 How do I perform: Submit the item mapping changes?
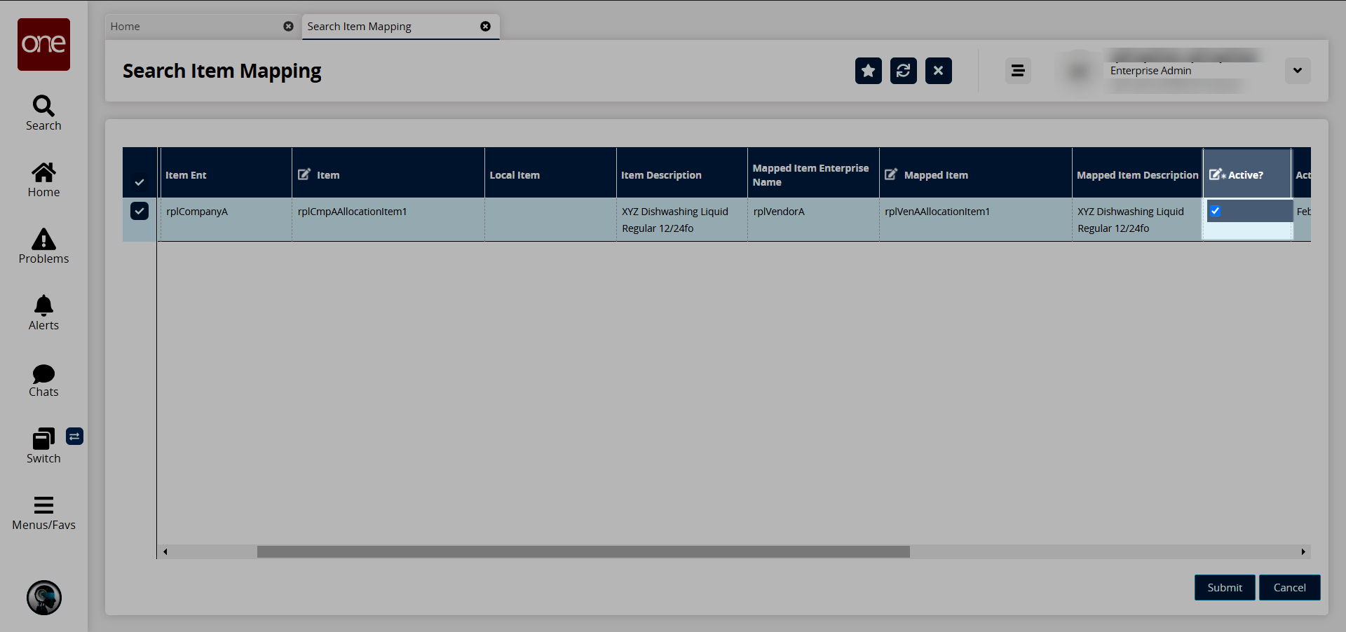tap(1225, 588)
